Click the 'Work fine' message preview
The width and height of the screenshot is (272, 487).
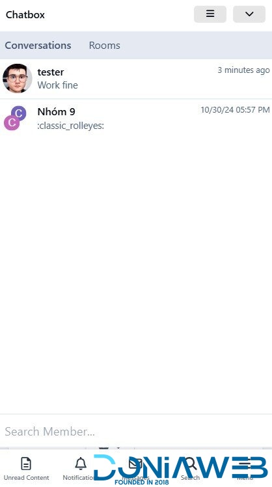pyautogui.click(x=58, y=85)
